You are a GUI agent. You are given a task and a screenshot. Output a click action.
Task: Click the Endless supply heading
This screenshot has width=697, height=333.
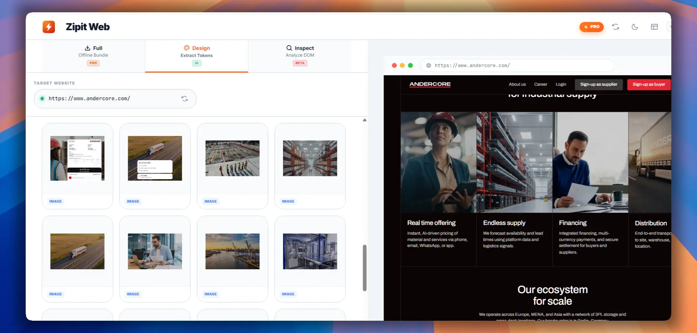[x=504, y=223]
